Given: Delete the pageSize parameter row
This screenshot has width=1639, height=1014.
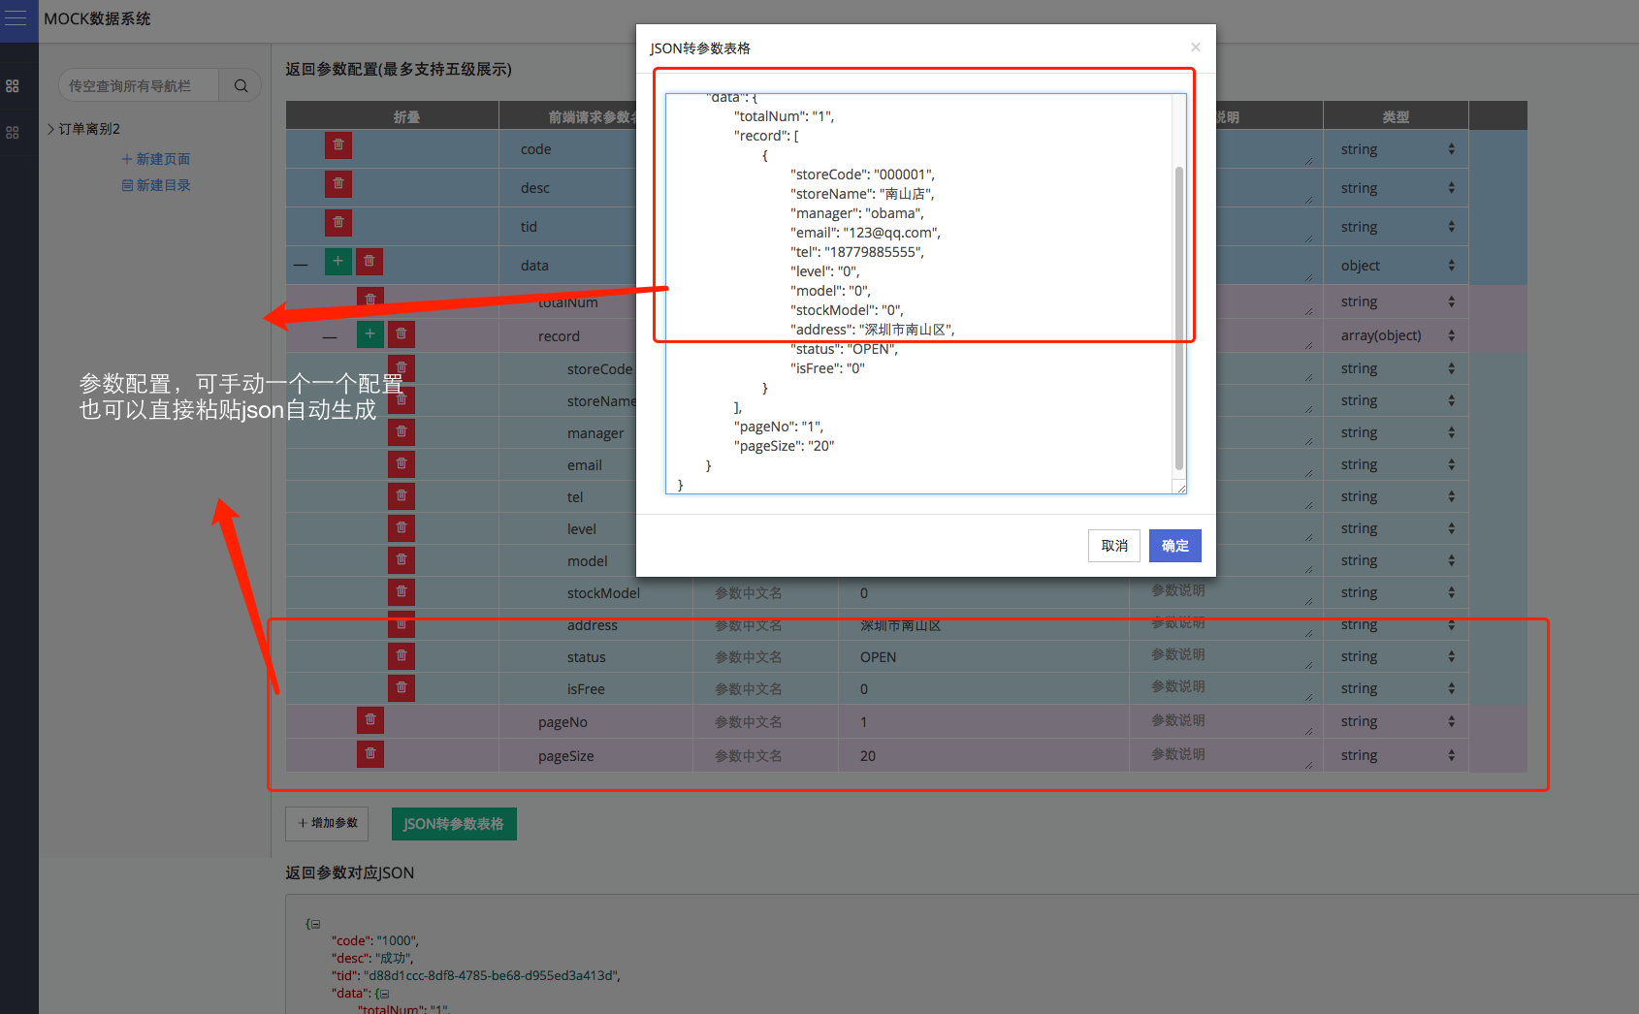Looking at the screenshot, I should 370,753.
